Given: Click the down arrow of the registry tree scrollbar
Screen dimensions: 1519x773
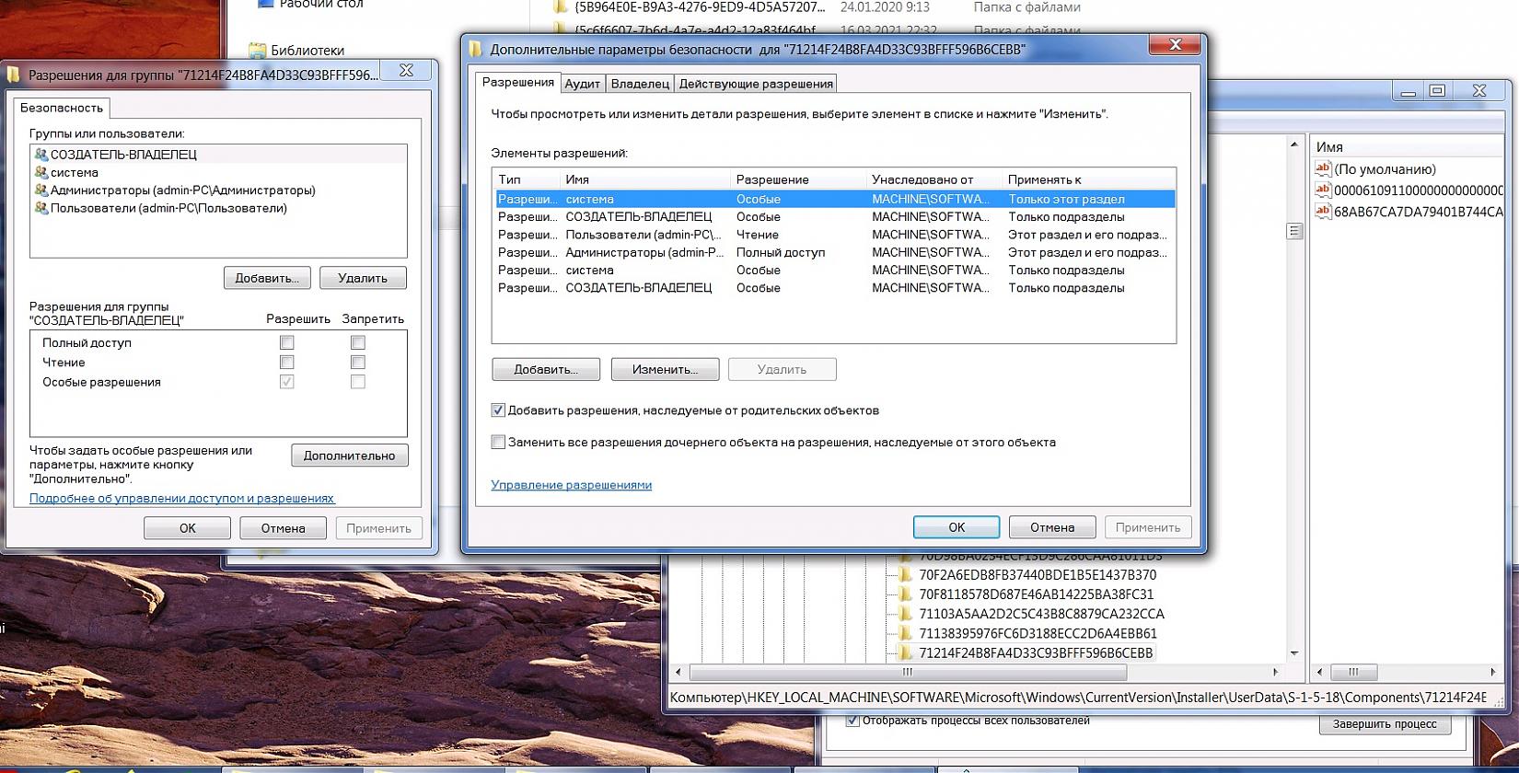Looking at the screenshot, I should click(x=1294, y=653).
